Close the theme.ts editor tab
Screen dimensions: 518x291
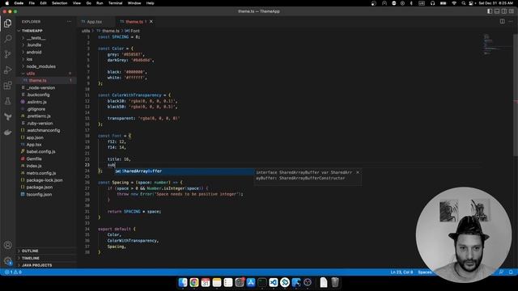151,22
